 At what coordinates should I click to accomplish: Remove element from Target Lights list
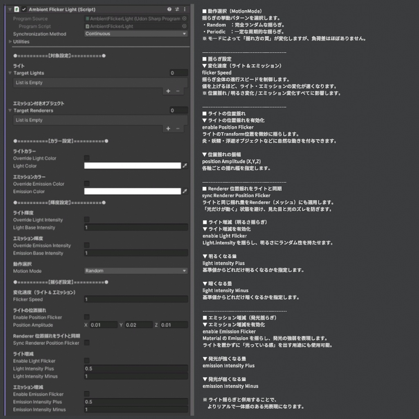(178, 91)
